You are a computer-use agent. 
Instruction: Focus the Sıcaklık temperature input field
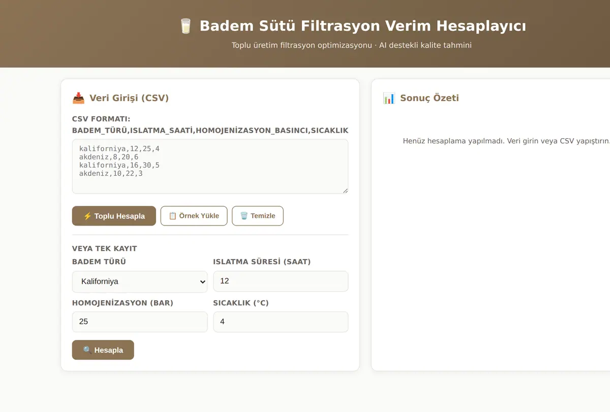281,322
